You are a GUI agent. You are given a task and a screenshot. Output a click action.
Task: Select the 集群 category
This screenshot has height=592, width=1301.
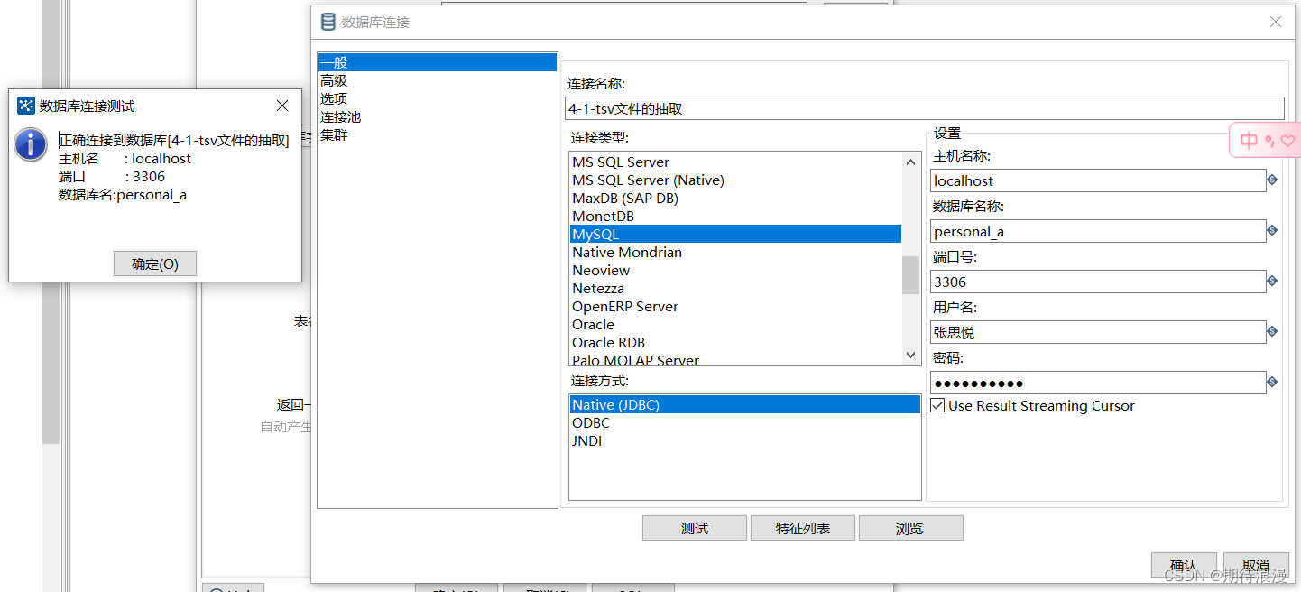333,134
